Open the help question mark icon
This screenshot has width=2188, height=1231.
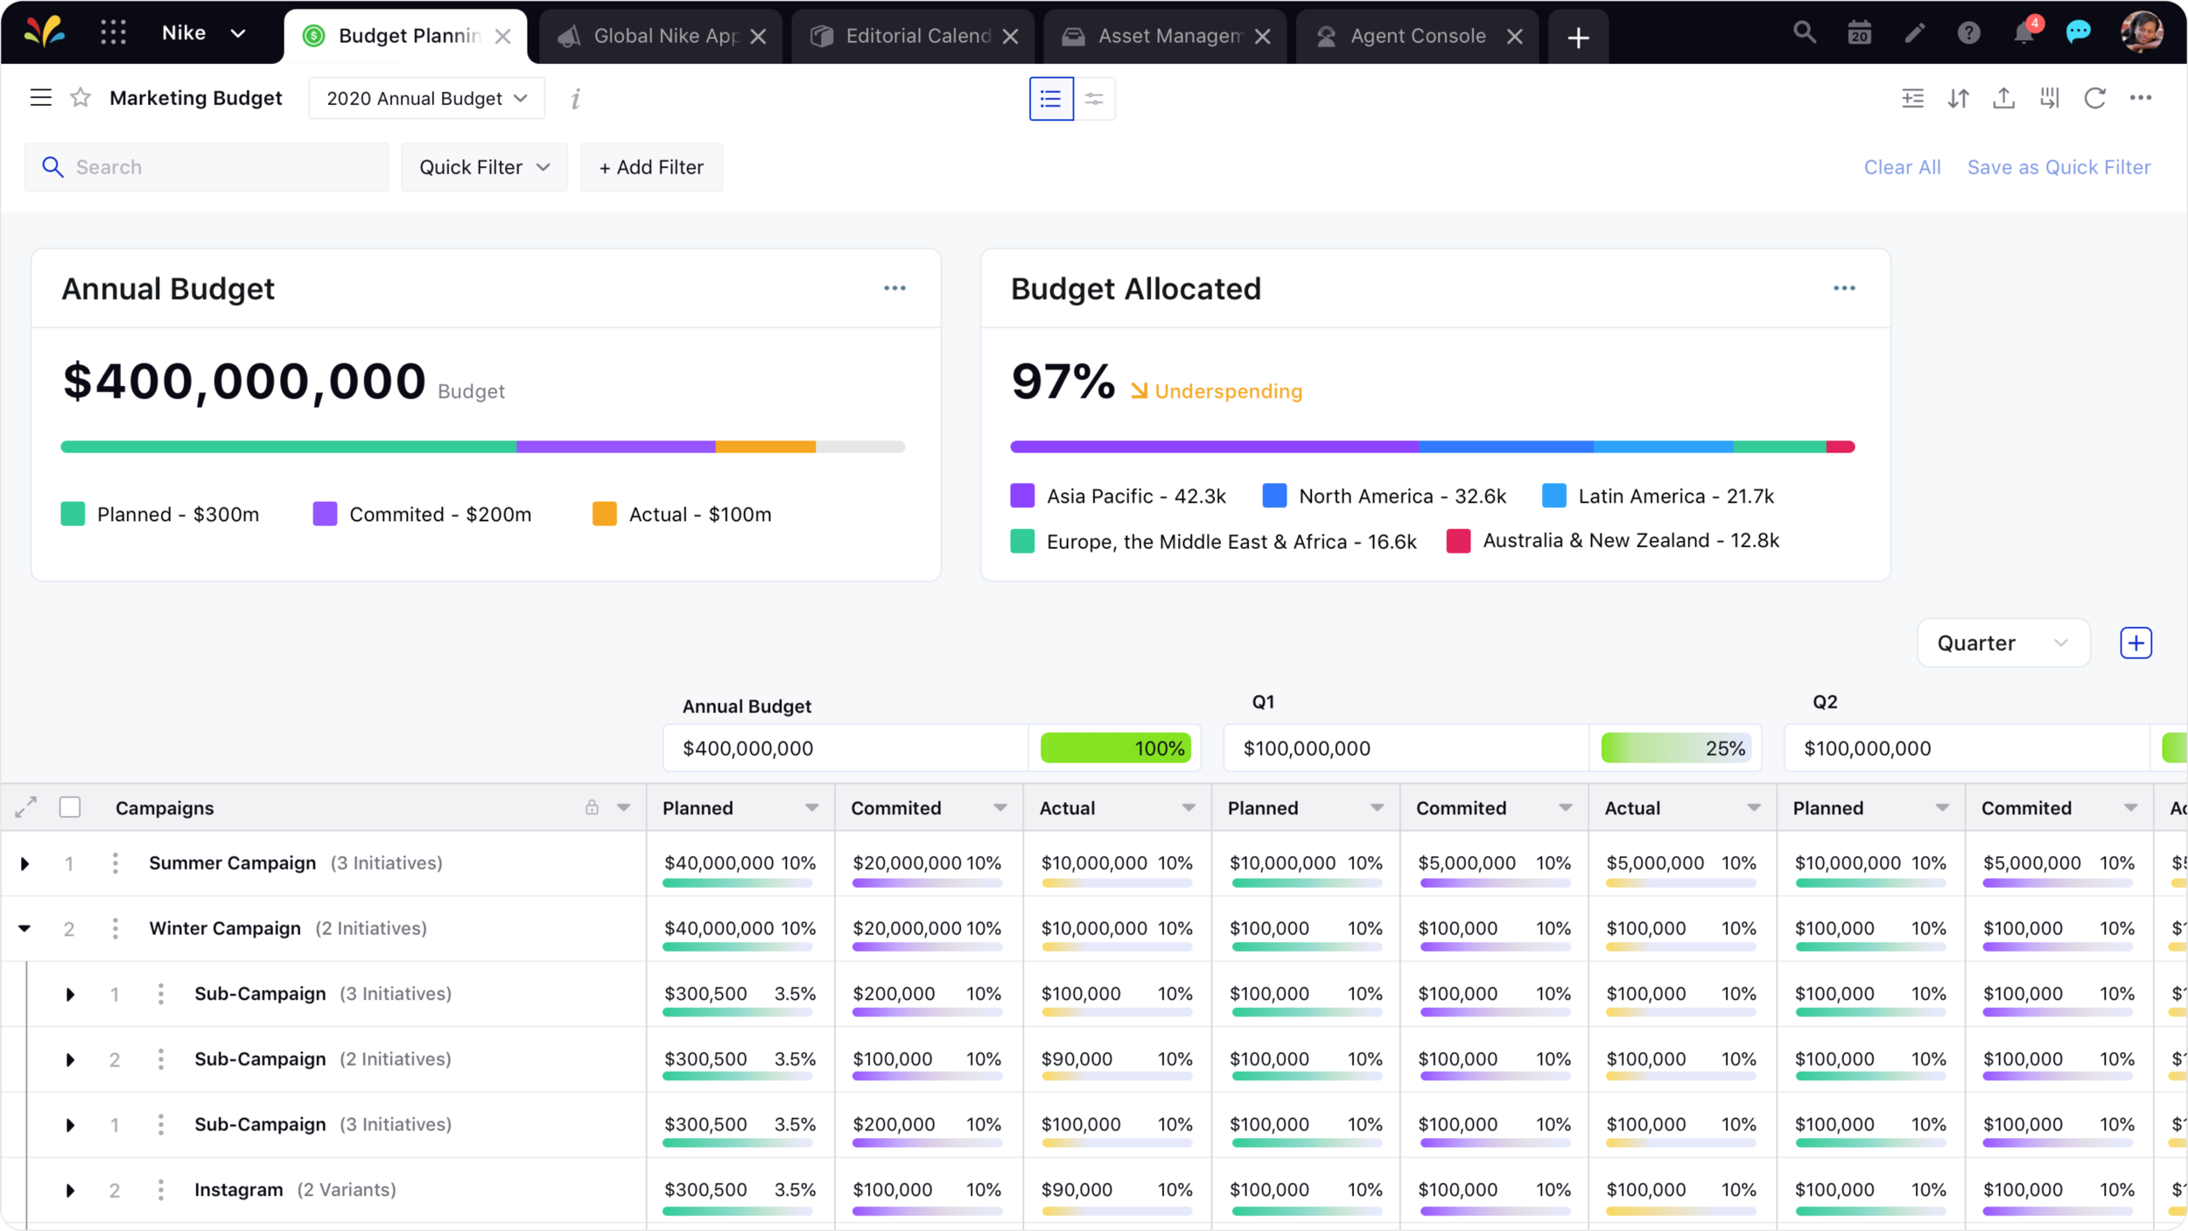(1968, 33)
